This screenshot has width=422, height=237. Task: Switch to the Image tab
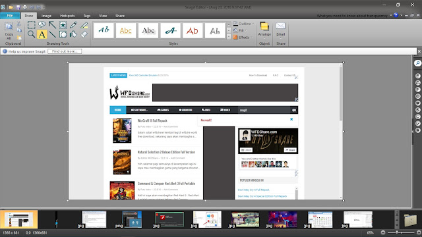(x=46, y=16)
